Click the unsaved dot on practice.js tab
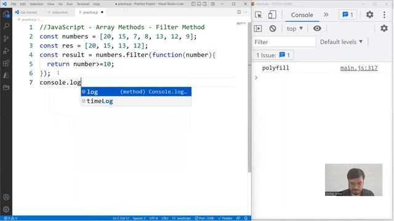 click(x=102, y=12)
